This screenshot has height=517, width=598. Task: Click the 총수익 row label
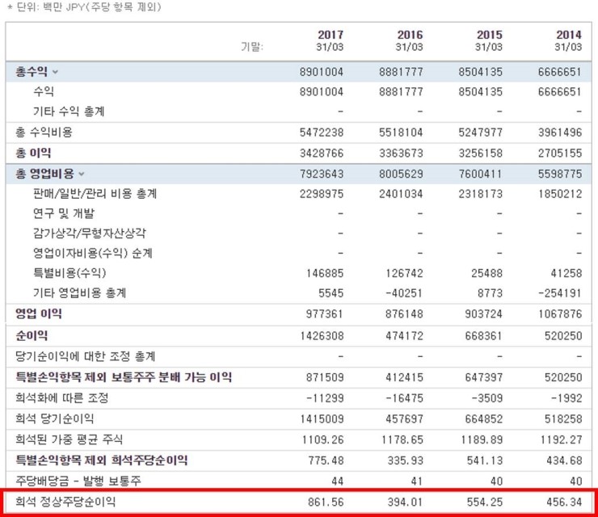[32, 72]
